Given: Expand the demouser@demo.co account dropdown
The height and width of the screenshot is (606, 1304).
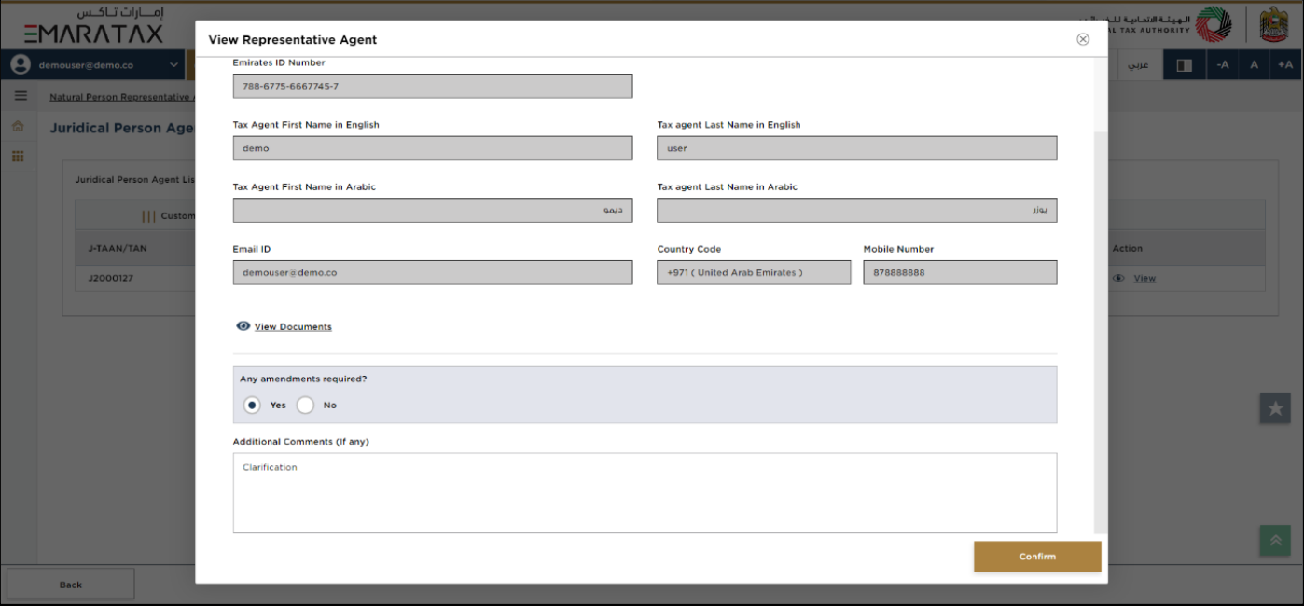Looking at the screenshot, I should click(x=173, y=65).
